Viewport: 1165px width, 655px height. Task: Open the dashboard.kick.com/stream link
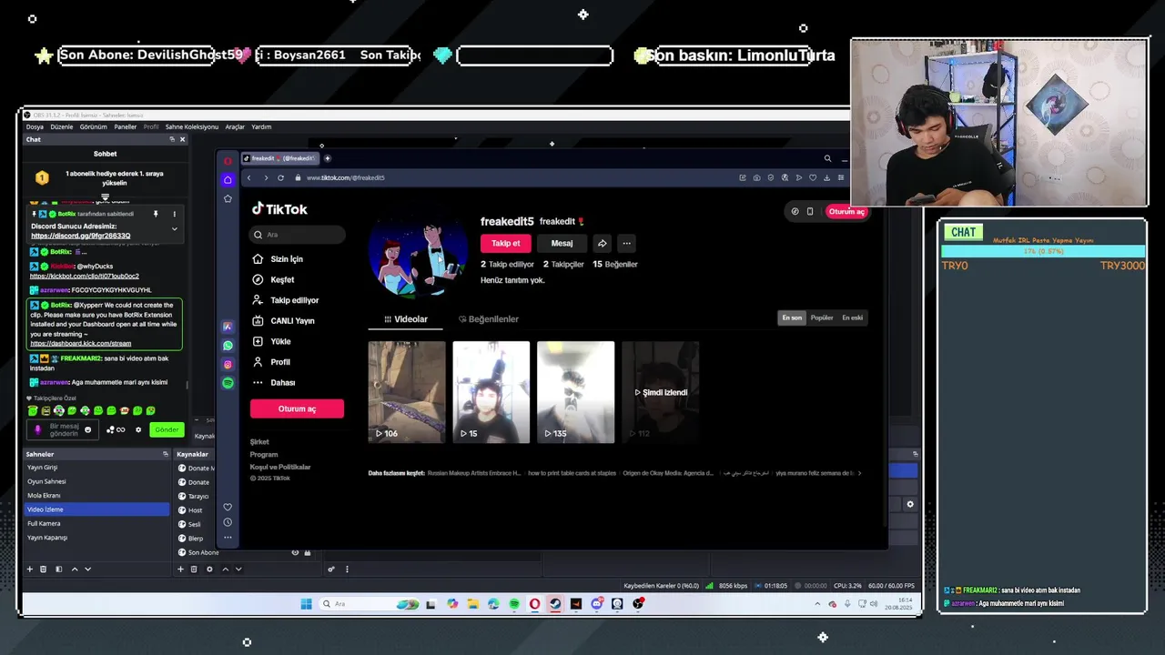coord(80,344)
